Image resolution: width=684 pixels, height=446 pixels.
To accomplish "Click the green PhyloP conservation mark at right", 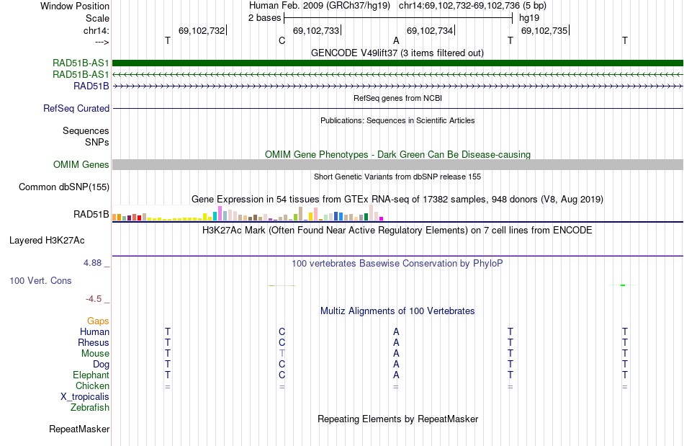I will point(623,285).
